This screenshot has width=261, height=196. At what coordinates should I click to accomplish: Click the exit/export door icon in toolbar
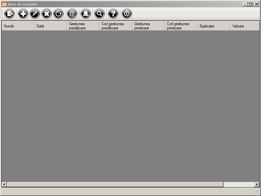point(9,14)
